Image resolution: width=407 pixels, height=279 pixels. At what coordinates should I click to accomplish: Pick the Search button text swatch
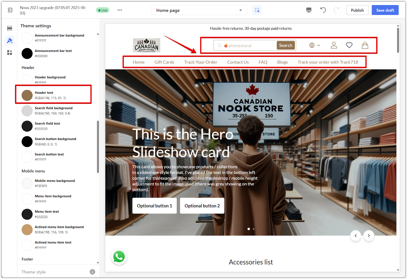27,157
